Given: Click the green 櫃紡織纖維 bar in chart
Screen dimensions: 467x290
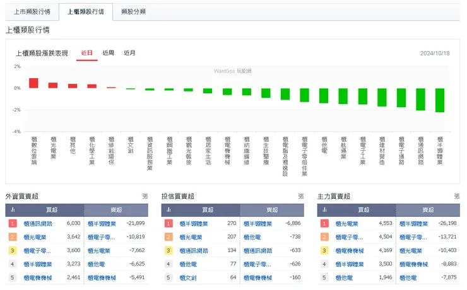Looking at the screenshot, I should 246,91.
